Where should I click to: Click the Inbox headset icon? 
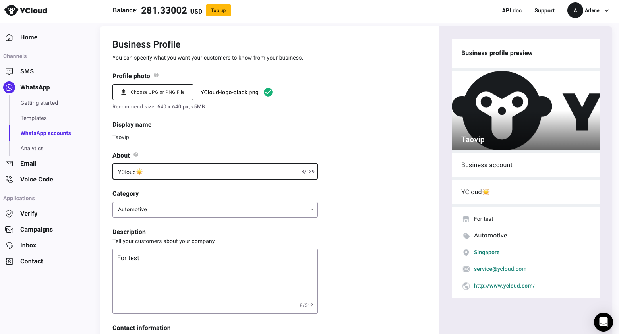click(x=9, y=245)
